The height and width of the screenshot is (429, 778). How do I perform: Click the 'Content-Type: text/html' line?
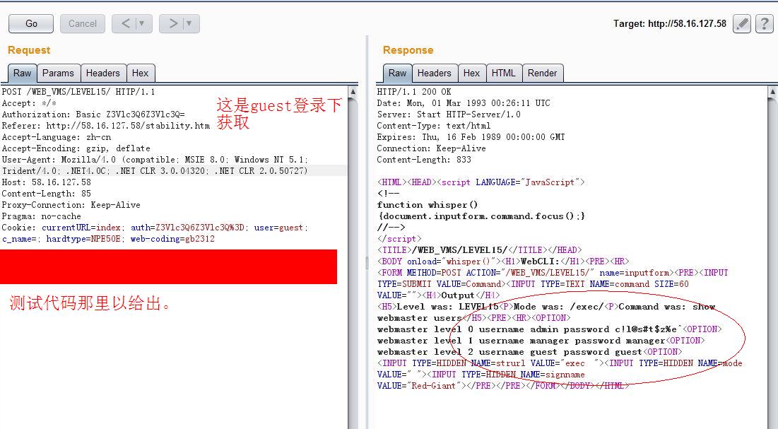point(434,126)
